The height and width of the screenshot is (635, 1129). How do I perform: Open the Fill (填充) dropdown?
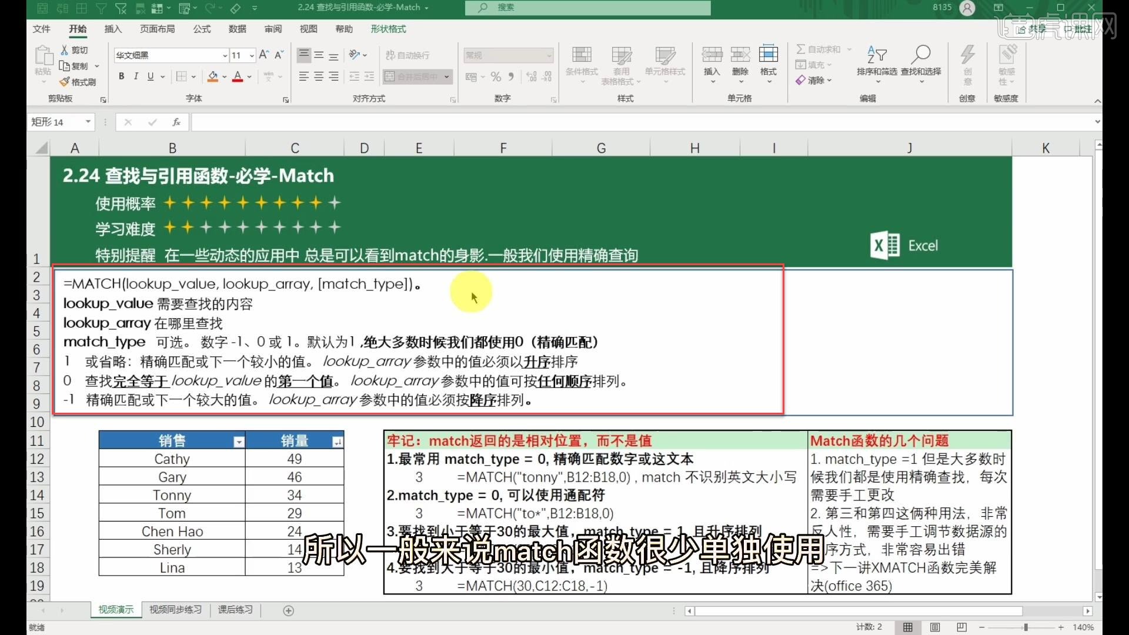coord(814,65)
